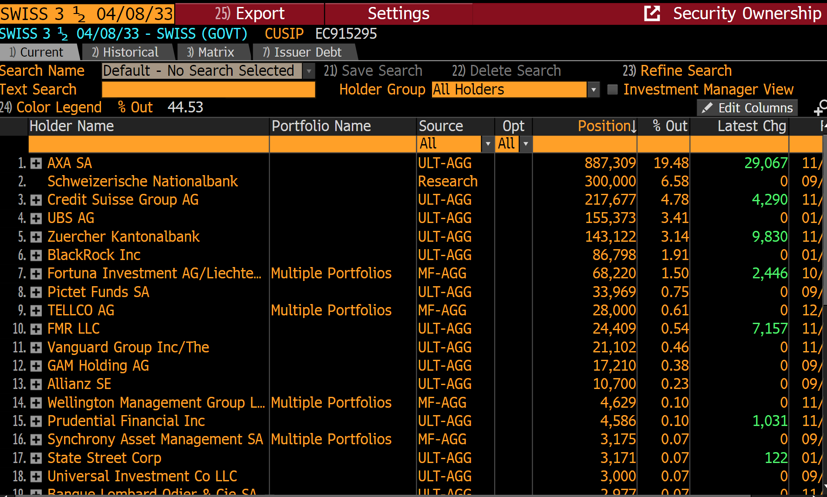Click the plus zoom icon beside Edit Columns

pyautogui.click(x=820, y=108)
